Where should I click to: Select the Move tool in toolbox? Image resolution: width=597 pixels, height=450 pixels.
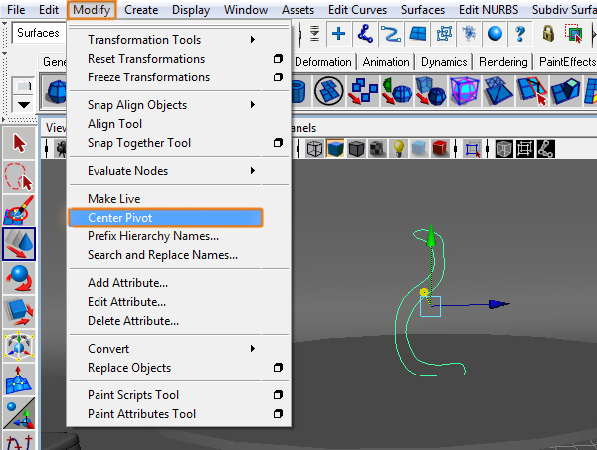[19, 244]
